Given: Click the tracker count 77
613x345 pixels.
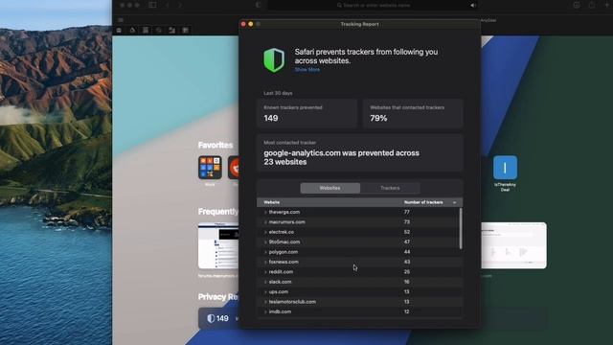Looking at the screenshot, I should (407, 212).
